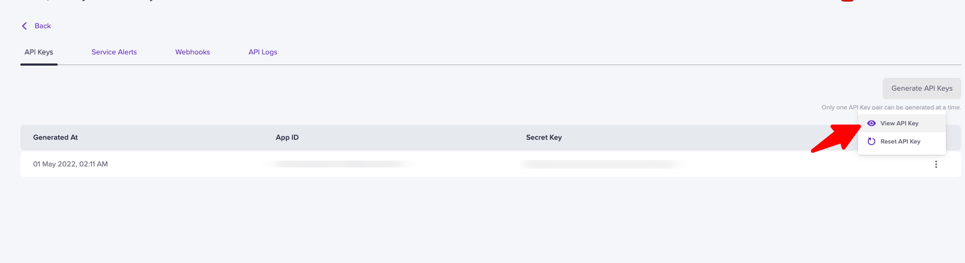Switch to the API Keys tab

[39, 52]
